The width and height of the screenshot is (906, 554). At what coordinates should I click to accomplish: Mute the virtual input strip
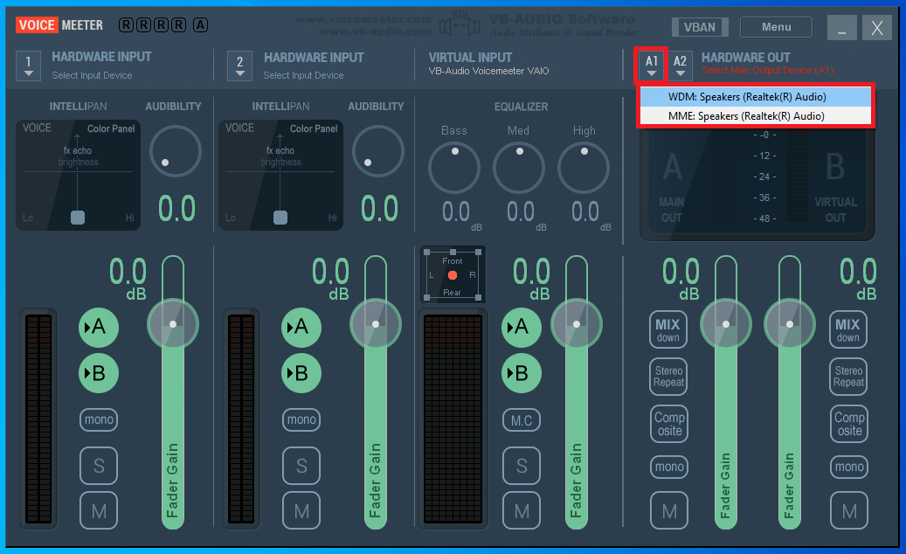click(522, 510)
